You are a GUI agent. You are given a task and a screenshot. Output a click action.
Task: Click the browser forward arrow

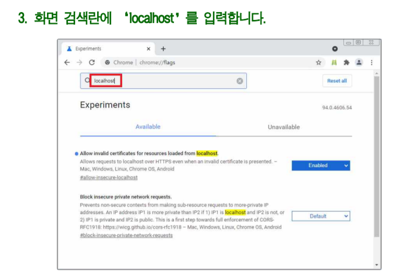pos(79,63)
